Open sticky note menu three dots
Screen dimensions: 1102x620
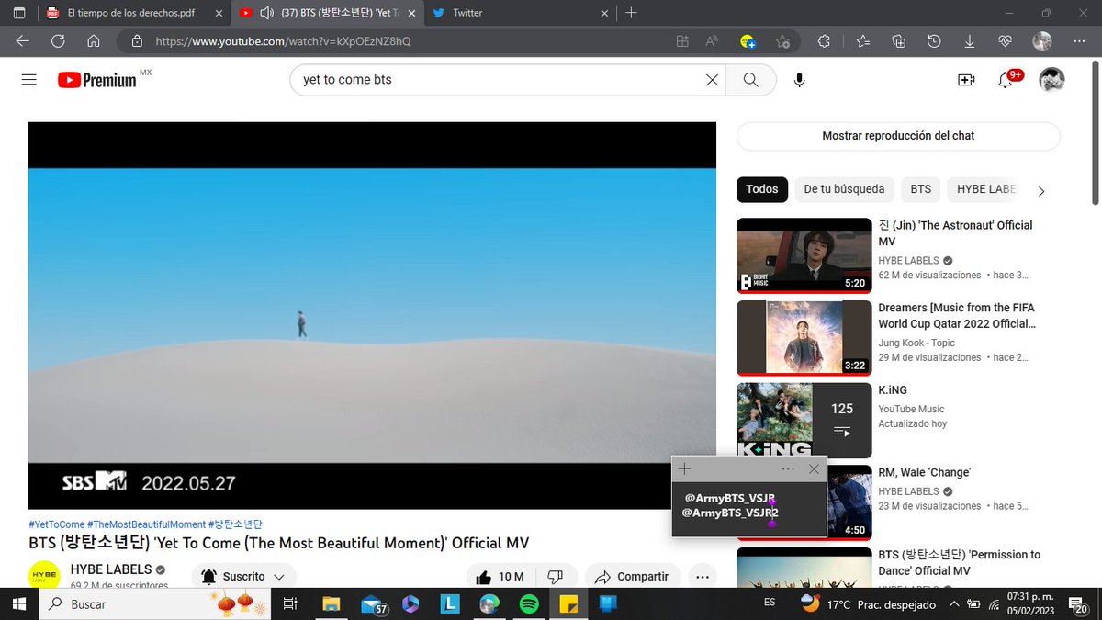pyautogui.click(x=788, y=469)
